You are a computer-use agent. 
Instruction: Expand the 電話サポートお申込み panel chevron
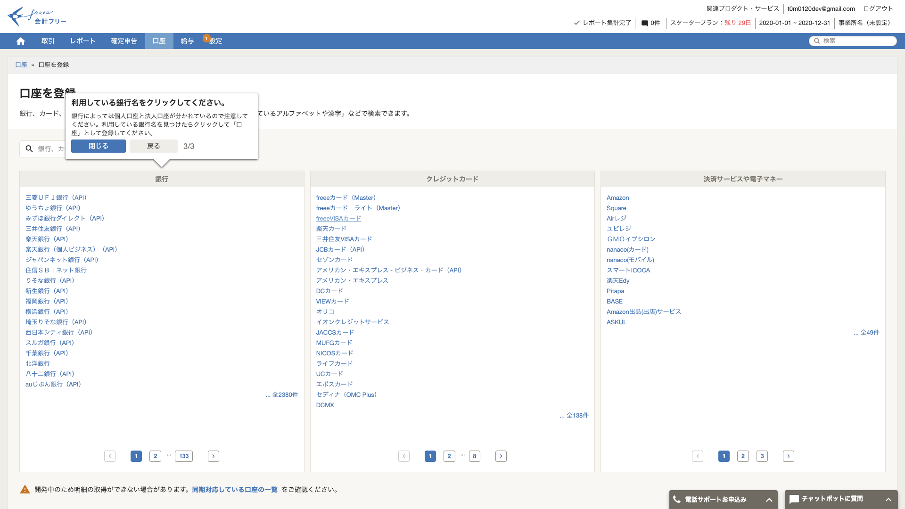tap(769, 500)
